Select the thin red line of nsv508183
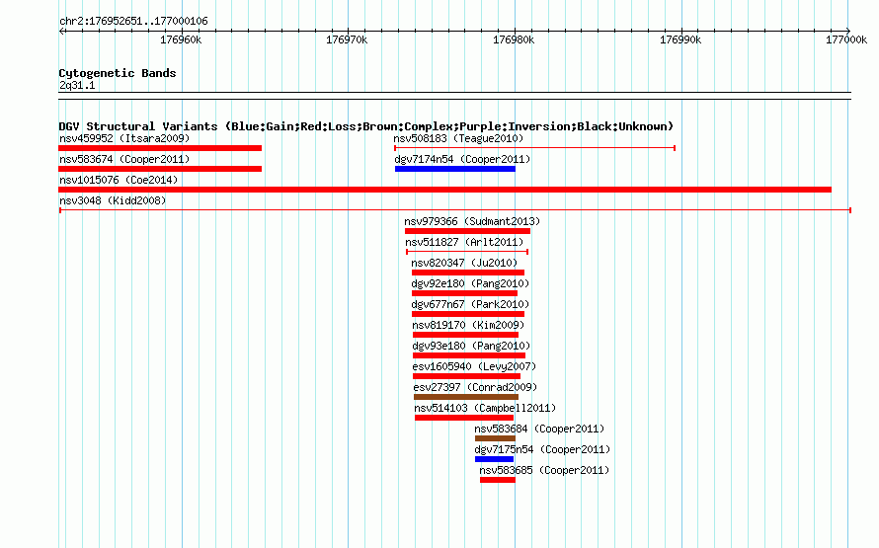This screenshot has height=548, width=879. tap(534, 148)
